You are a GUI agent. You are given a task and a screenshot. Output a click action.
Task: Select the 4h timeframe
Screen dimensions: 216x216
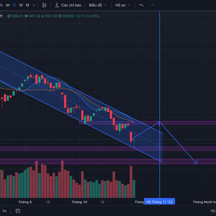8,5
